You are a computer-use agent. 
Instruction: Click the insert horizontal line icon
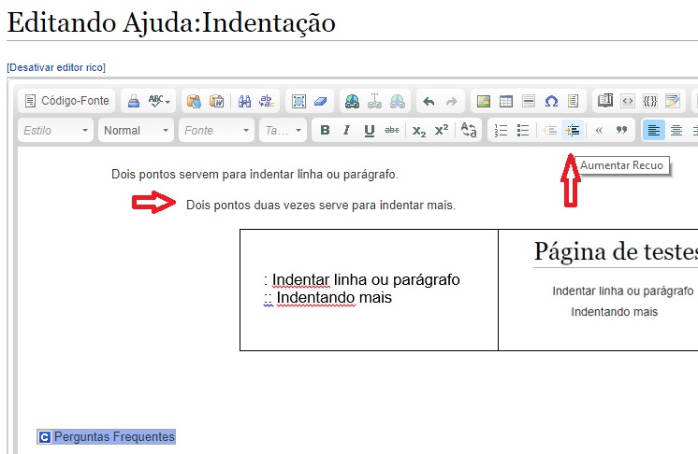[529, 101]
